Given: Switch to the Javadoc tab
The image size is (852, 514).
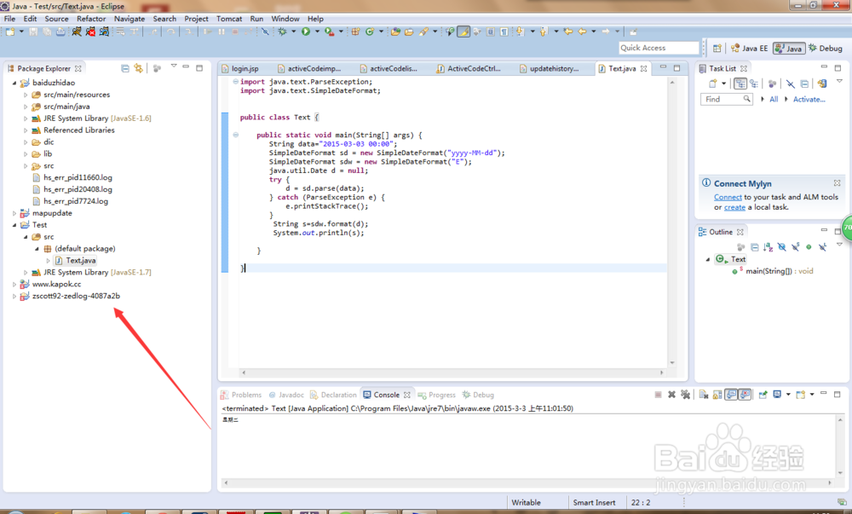Looking at the screenshot, I should pos(286,395).
